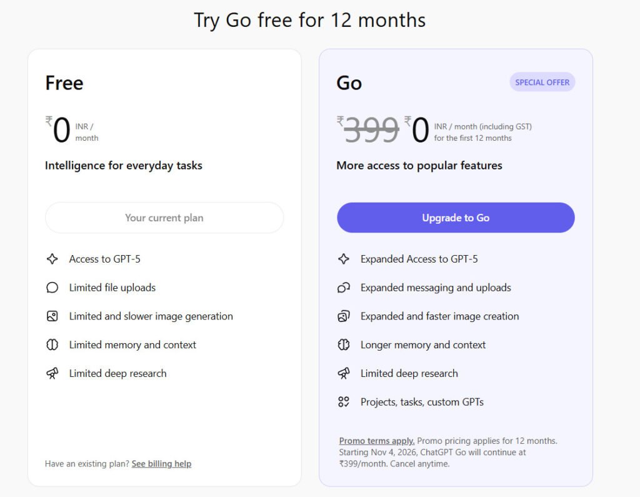640x497 pixels.
Task: Click image icon beside slower image generation
Action: tap(52, 316)
